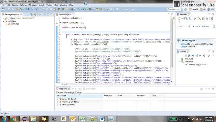The image size is (216, 122).
Task: Click the create local task link
Action: click(x=183, y=46)
